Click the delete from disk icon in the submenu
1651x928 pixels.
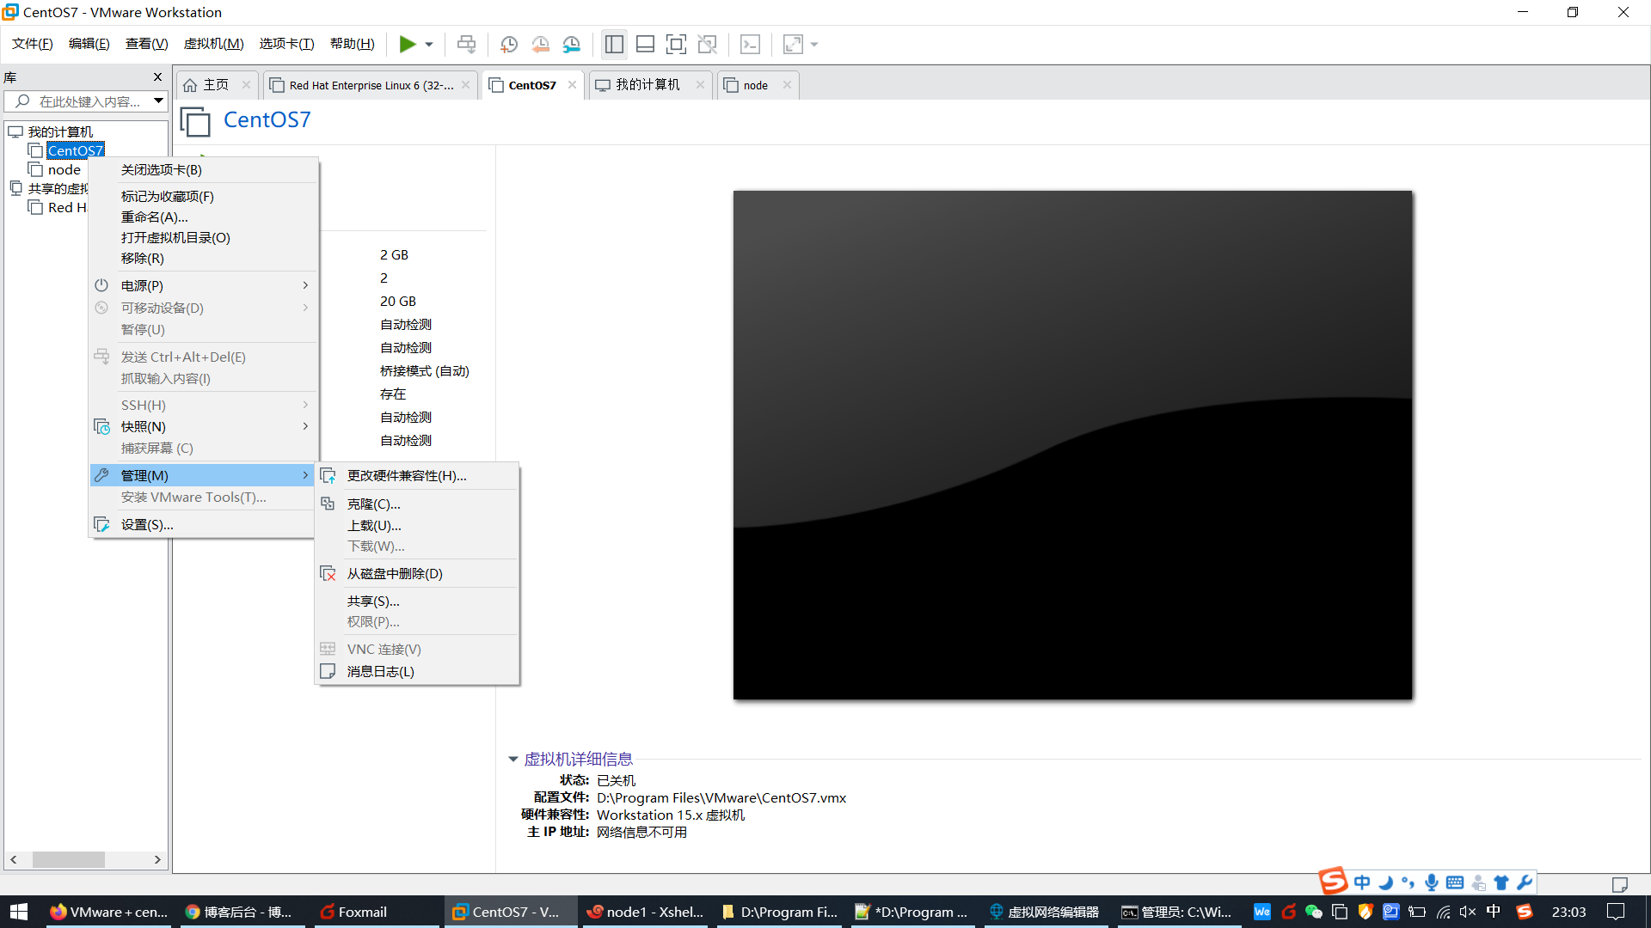tap(328, 574)
